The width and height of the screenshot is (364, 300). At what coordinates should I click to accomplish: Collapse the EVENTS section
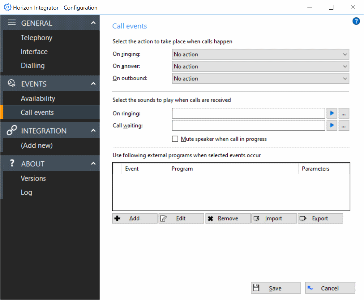(93, 84)
